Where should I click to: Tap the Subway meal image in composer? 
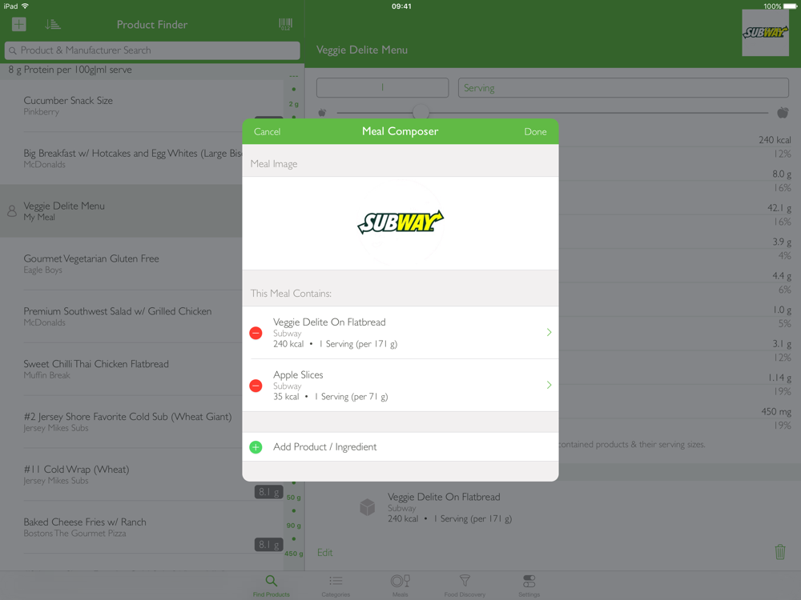pos(400,222)
